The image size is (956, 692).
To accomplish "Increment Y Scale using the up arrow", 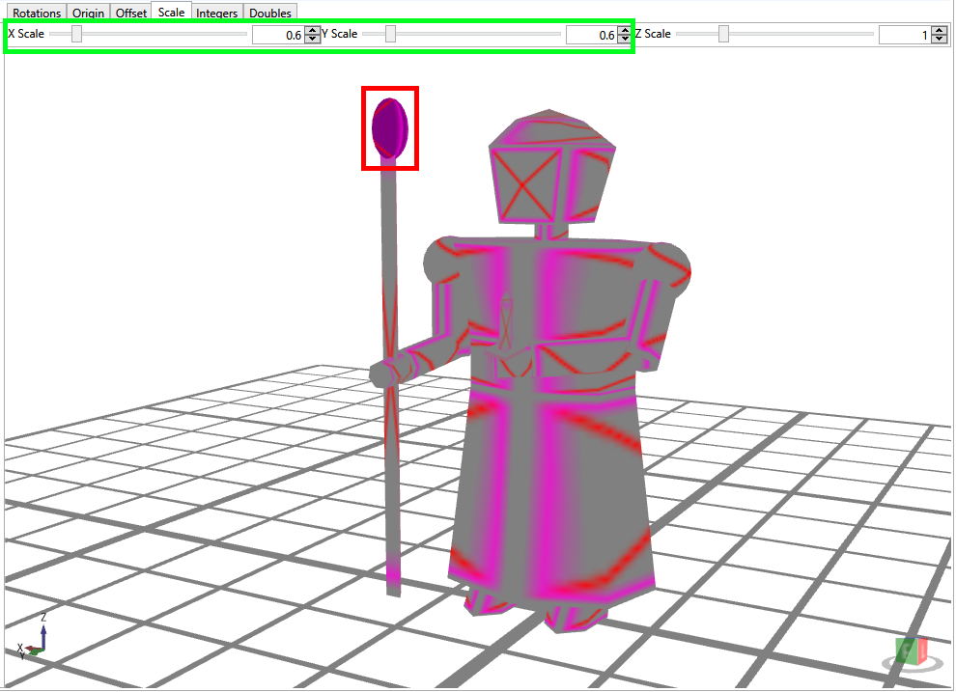I will point(625,30).
